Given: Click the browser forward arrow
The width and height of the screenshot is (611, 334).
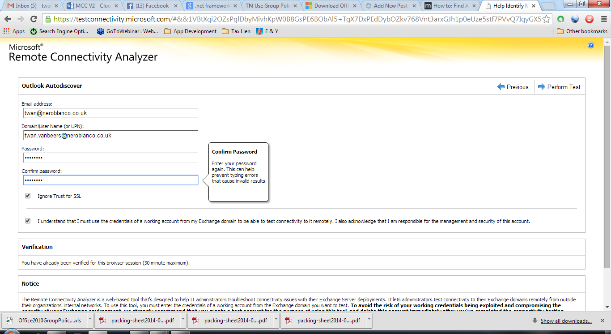Looking at the screenshot, I should pyautogui.click(x=21, y=19).
